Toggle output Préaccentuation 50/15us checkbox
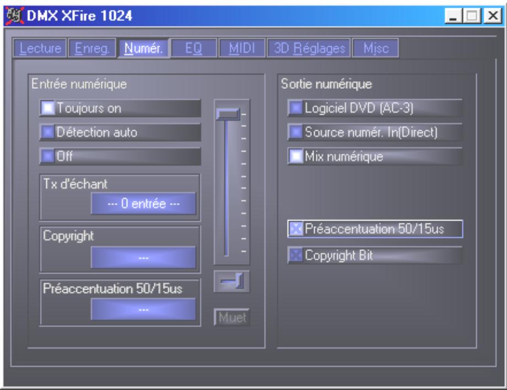The image size is (507, 390). pos(375,229)
